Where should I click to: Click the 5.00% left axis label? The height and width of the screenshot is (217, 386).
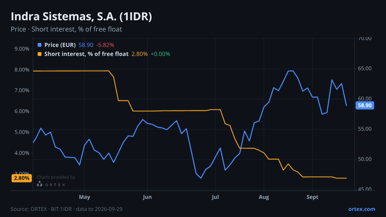pyautogui.click(x=23, y=132)
